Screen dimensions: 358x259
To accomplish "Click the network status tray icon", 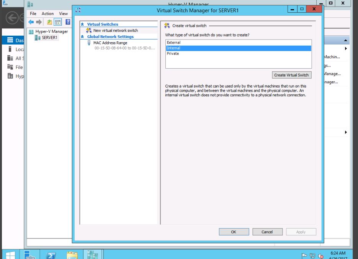I will [312, 256].
